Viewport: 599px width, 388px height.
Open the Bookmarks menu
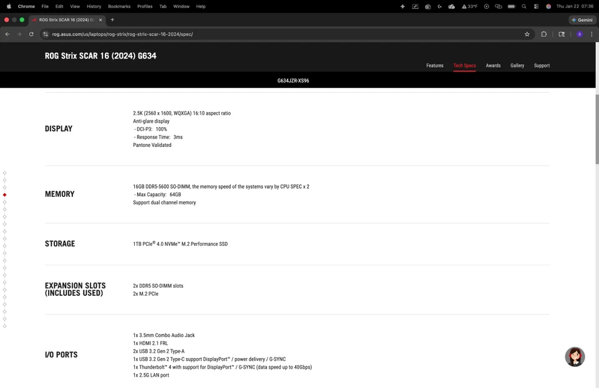click(x=119, y=6)
